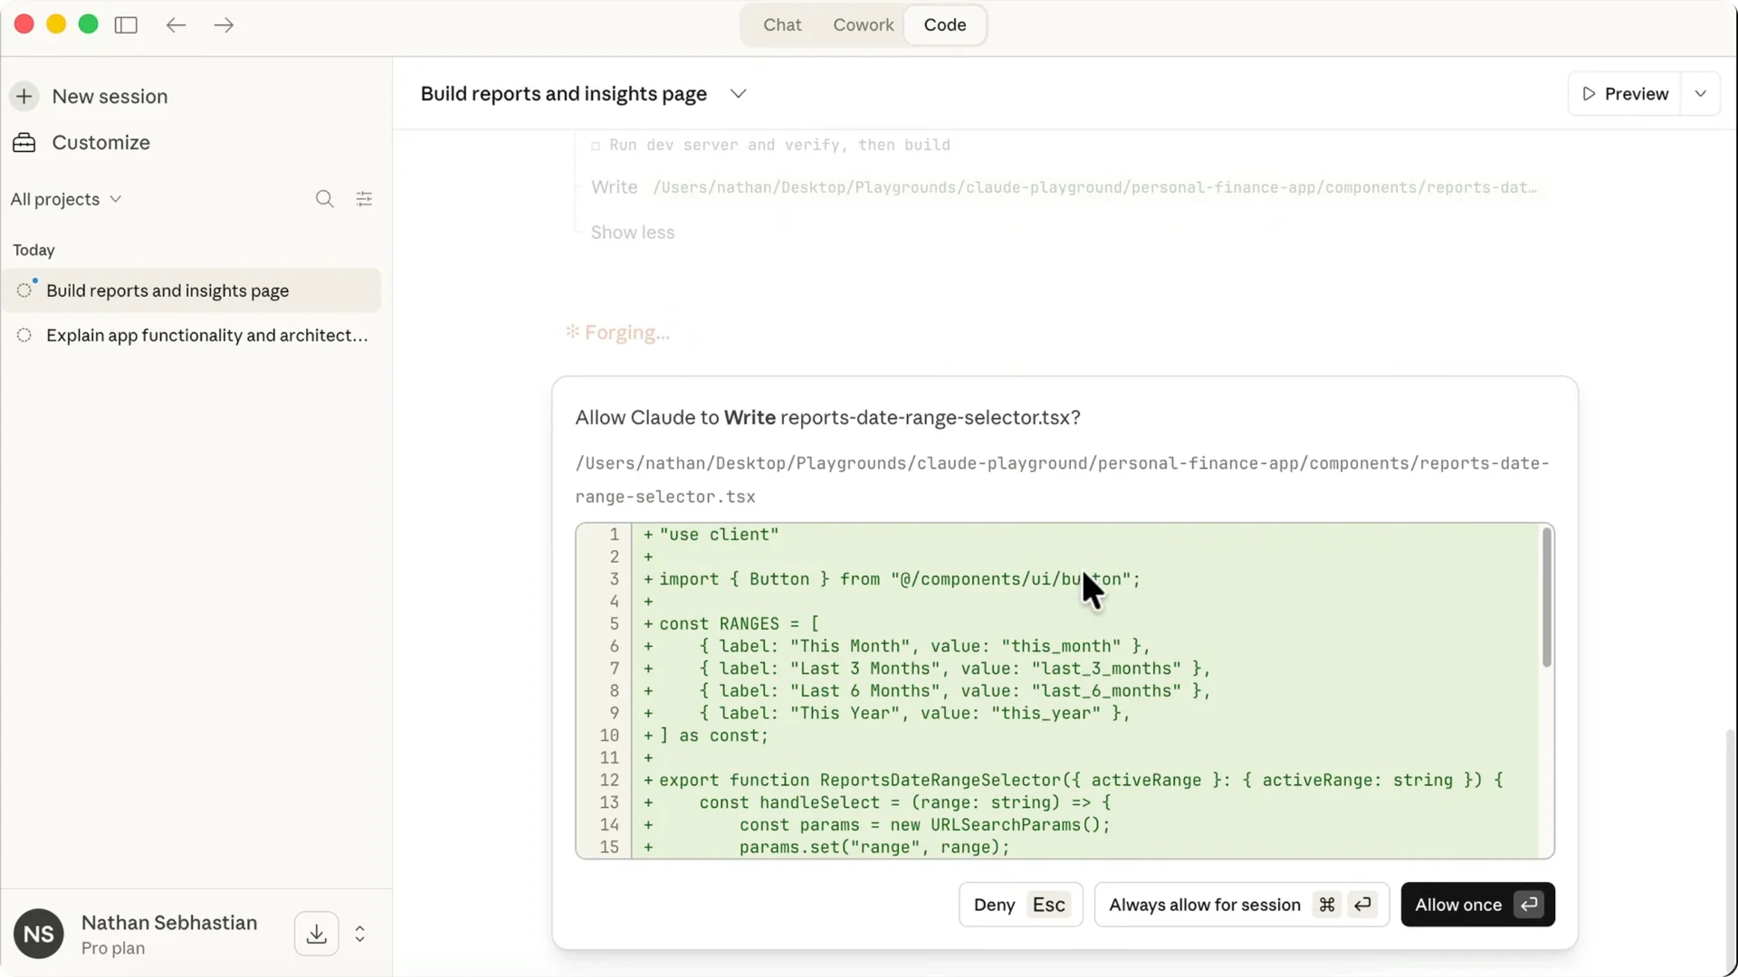Click the "Last 6 Months" code line
This screenshot has height=977, width=1738.
(955, 691)
